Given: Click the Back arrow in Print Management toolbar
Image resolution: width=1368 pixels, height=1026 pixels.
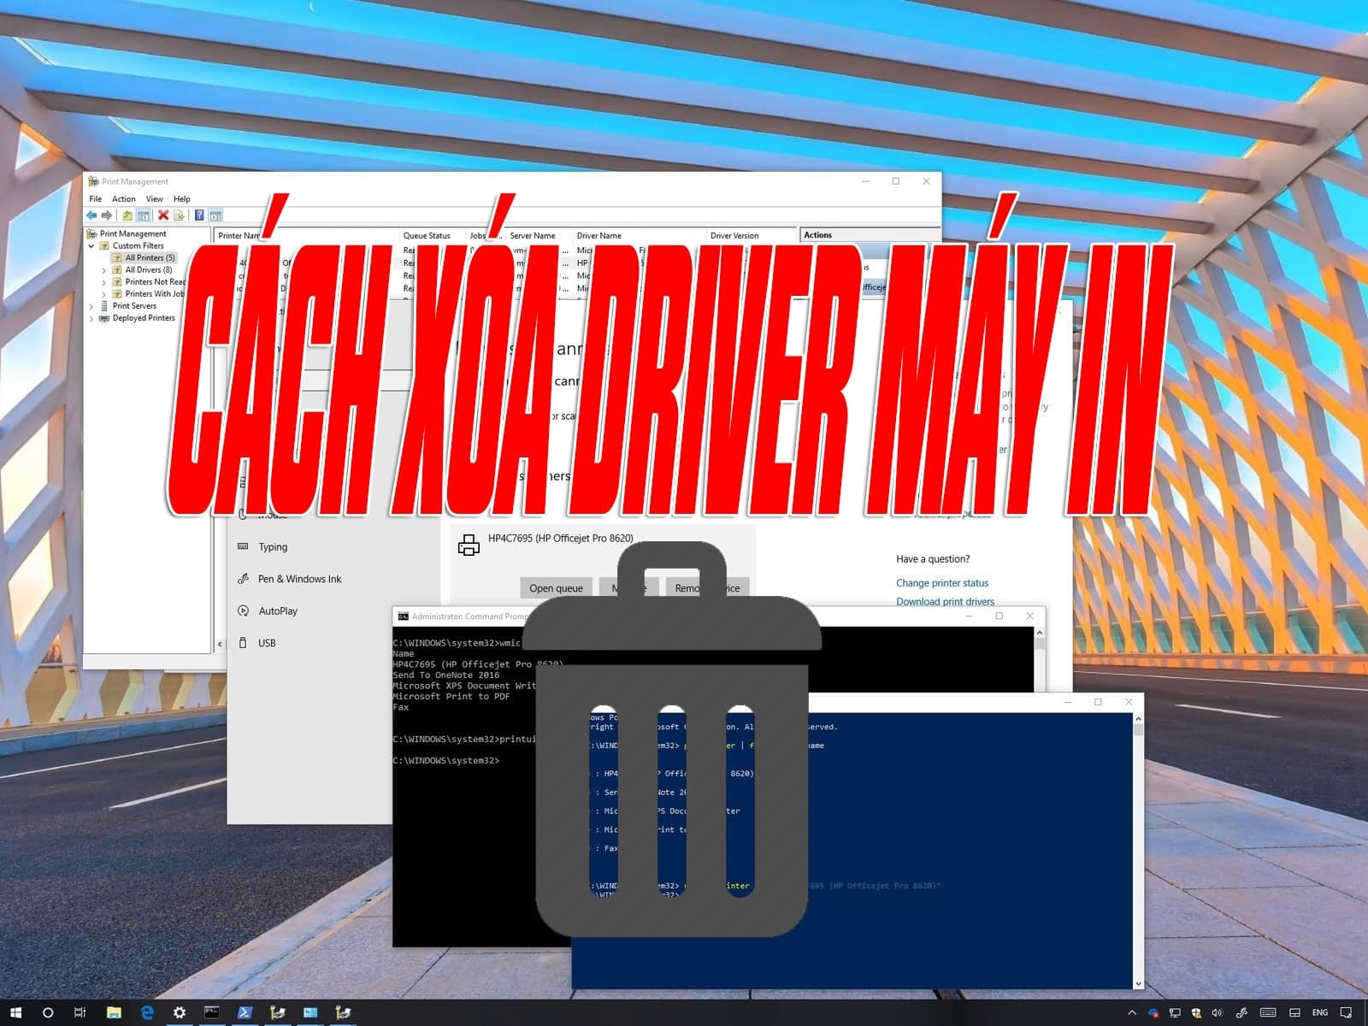Looking at the screenshot, I should [x=91, y=215].
